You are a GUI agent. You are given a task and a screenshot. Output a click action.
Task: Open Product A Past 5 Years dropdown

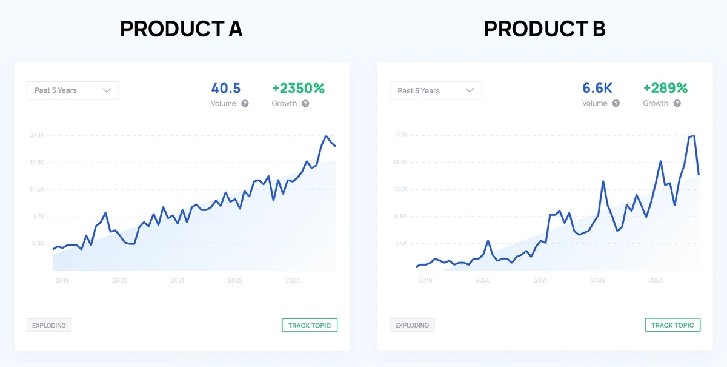click(x=73, y=90)
